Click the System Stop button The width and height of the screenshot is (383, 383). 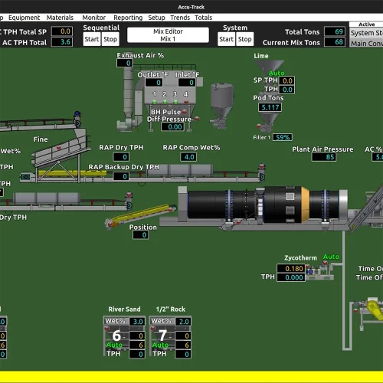click(245, 39)
